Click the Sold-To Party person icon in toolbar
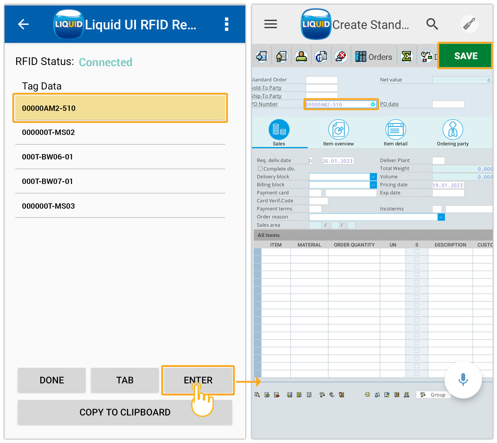Image resolution: width=497 pixels, height=443 pixels. click(x=301, y=56)
